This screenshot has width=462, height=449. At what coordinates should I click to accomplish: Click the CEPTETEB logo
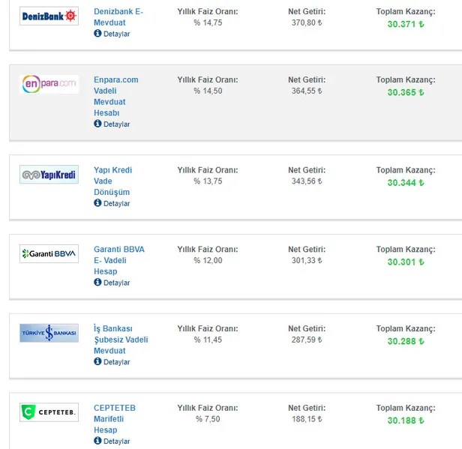point(49,412)
